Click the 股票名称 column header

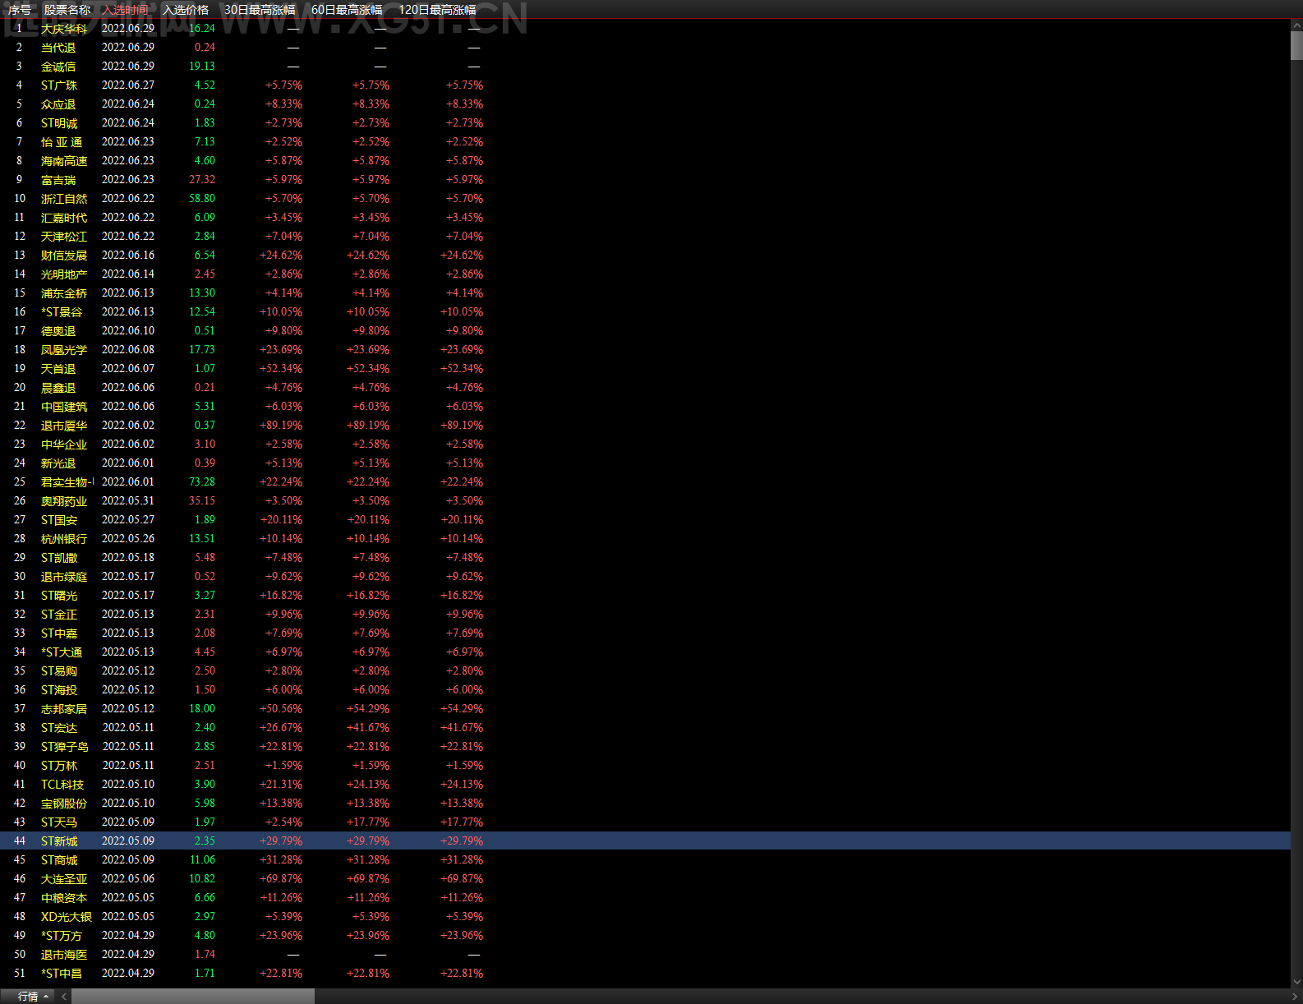(x=67, y=10)
